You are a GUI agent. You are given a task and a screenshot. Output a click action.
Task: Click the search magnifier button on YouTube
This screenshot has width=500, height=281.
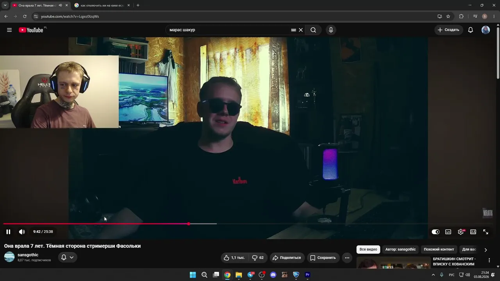pyautogui.click(x=313, y=30)
